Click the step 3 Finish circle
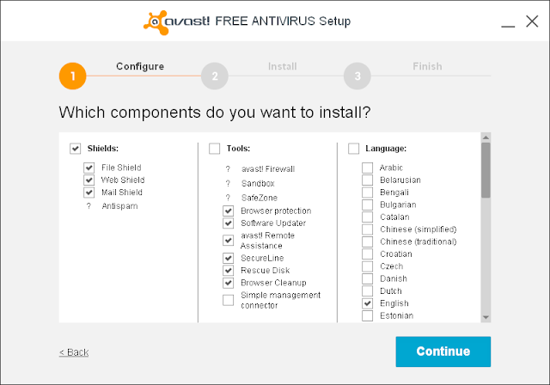This screenshot has height=385, width=550. 357,76
